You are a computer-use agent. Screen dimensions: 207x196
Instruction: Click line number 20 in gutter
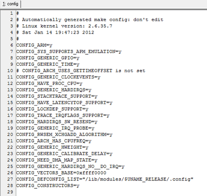[10, 134]
